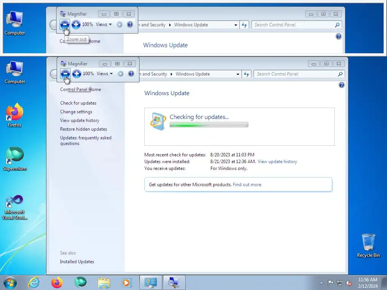Click "Most recent check for updates:" label
Viewport: 387px width, 290px height.
pos(175,154)
